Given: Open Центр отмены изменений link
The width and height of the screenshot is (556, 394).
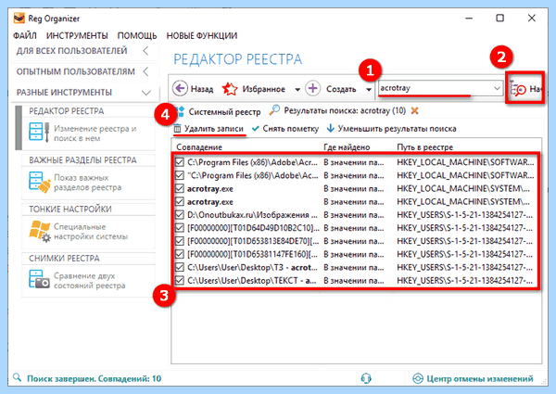Looking at the screenshot, I should [480, 379].
